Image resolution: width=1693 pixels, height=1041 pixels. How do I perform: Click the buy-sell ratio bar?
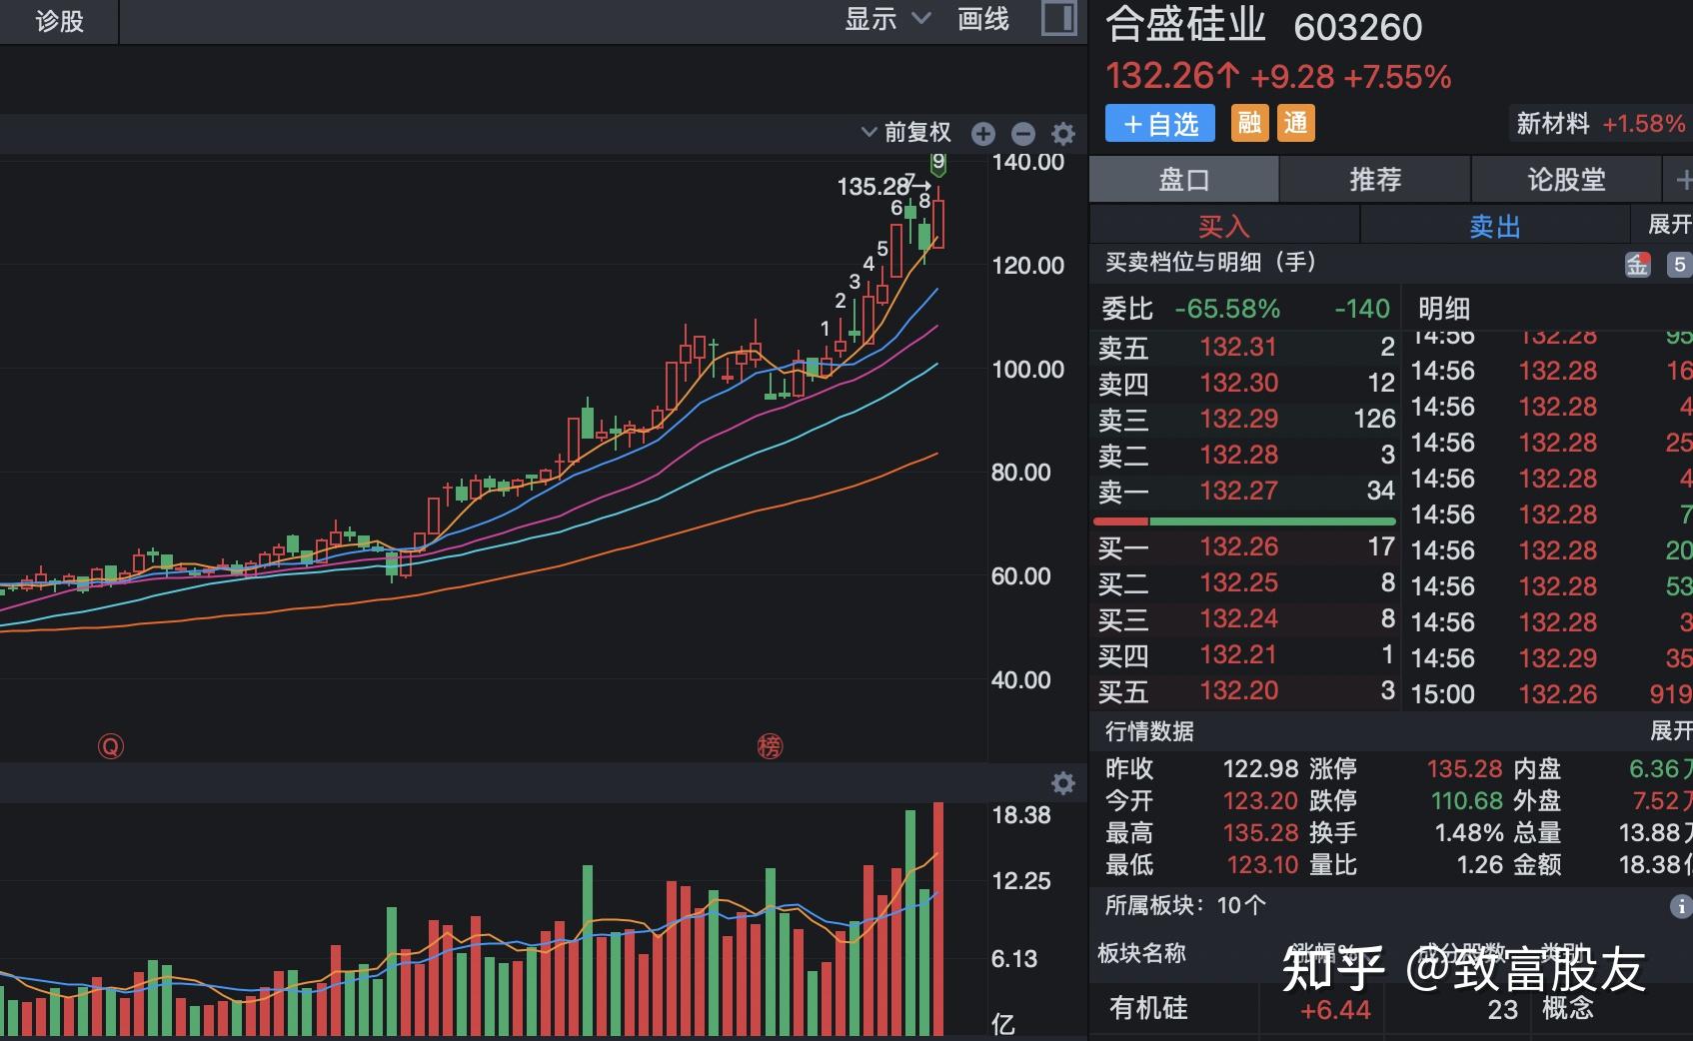[1244, 521]
